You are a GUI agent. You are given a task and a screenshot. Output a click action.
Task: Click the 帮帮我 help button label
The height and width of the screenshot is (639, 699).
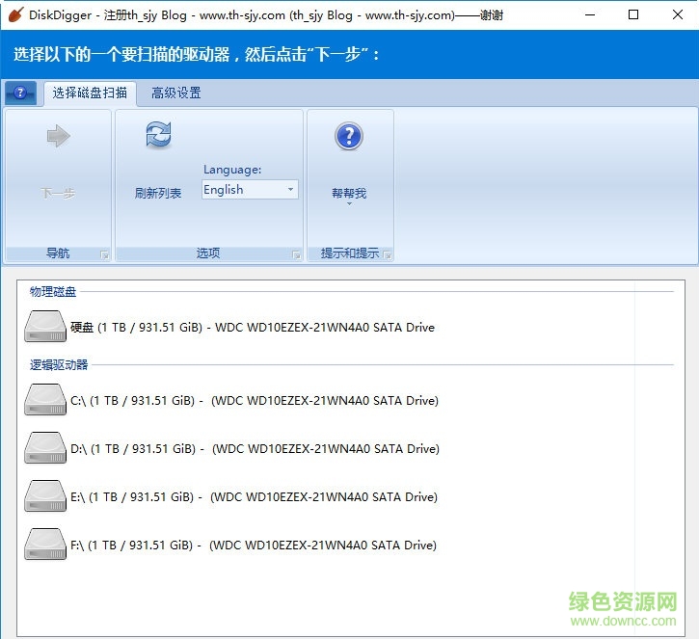pos(348,193)
